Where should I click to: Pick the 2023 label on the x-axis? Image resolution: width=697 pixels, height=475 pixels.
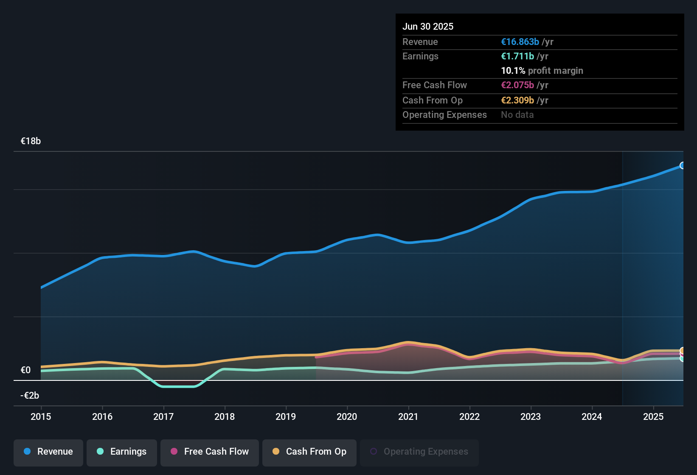coord(531,416)
